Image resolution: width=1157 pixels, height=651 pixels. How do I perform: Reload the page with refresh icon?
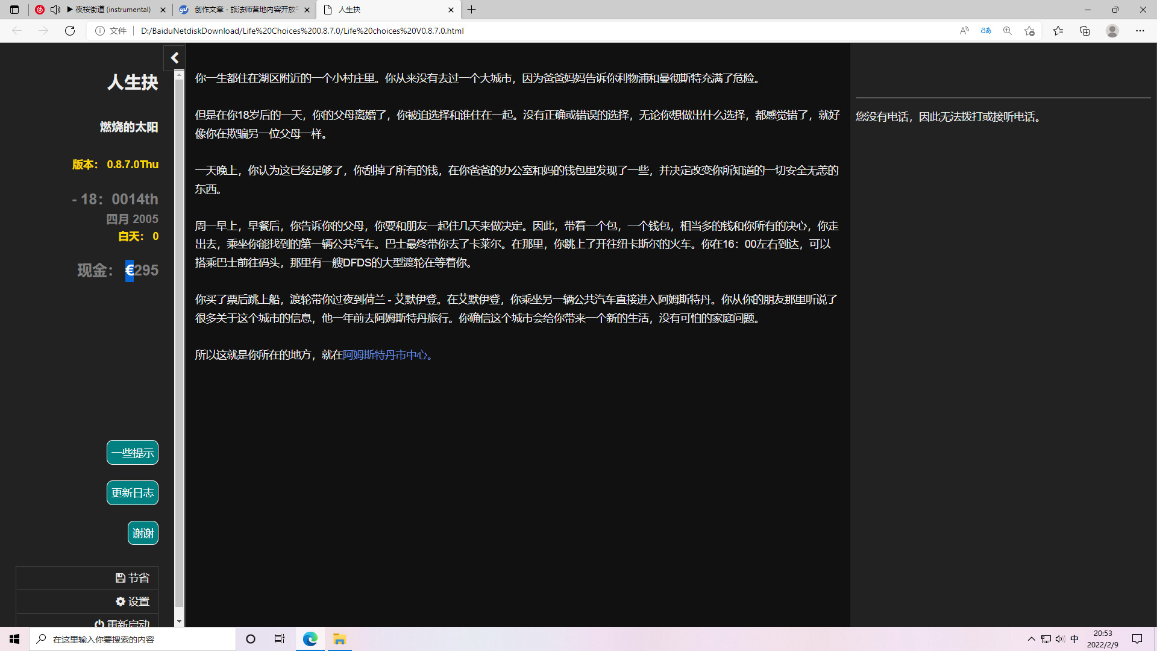70,31
